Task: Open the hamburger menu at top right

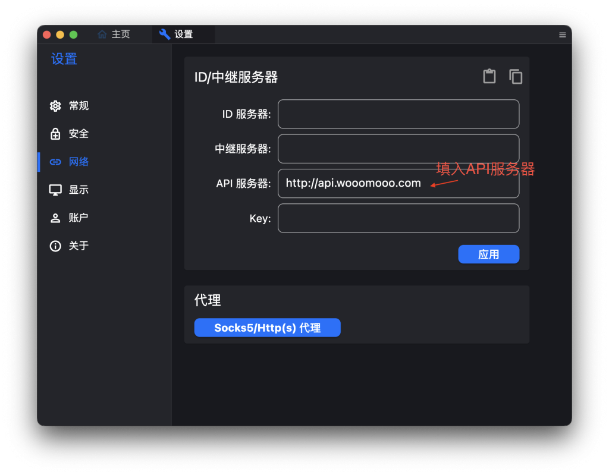Action: [562, 34]
